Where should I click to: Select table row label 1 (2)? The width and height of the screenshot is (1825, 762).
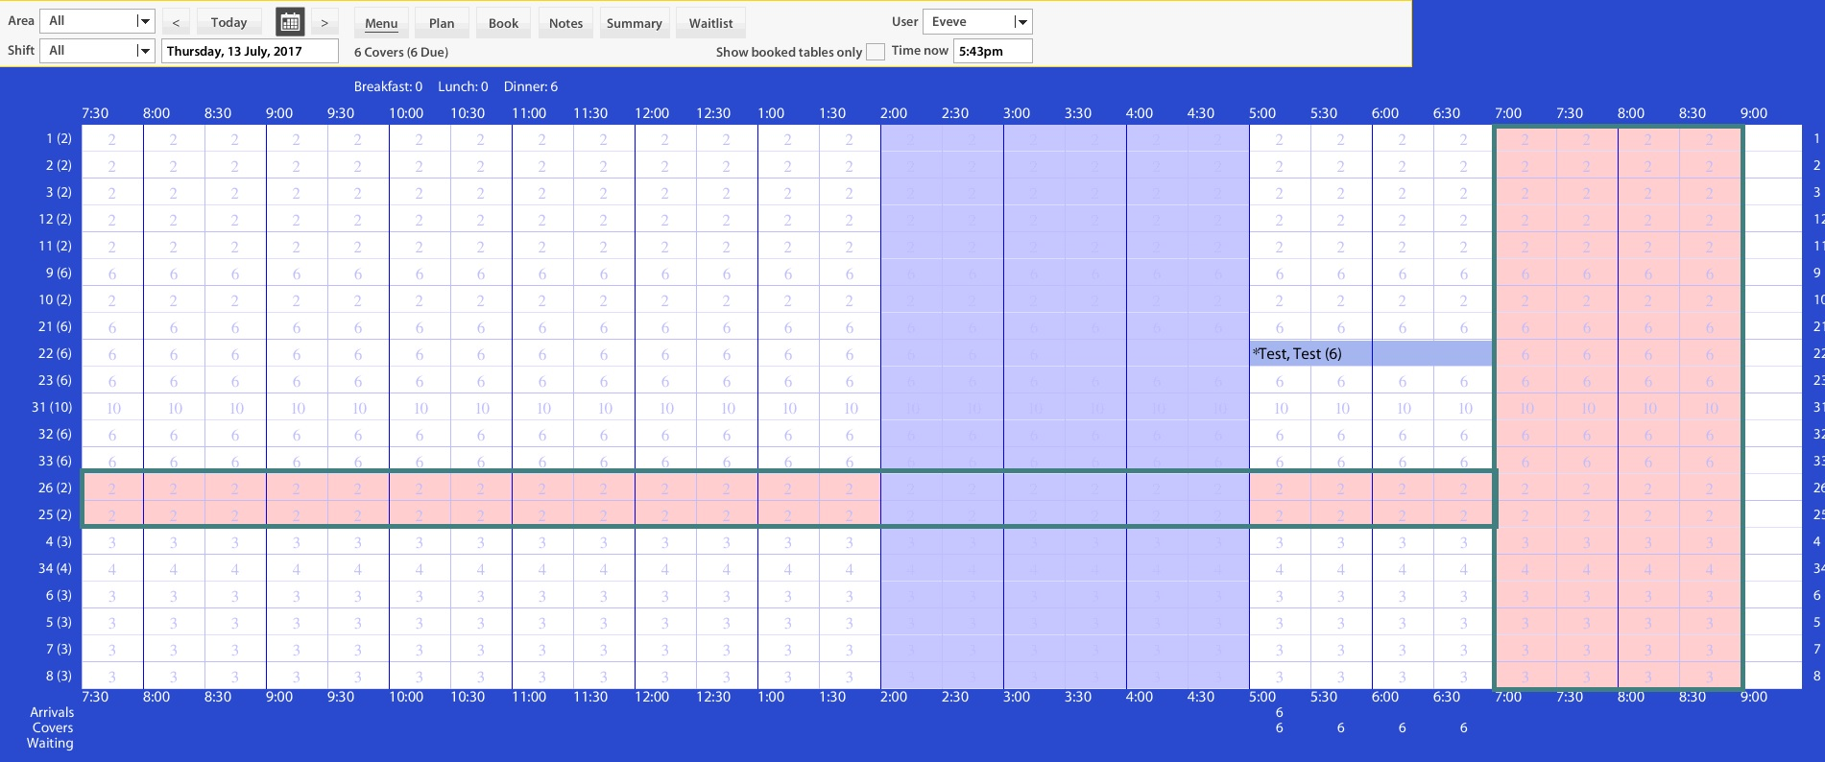(x=58, y=138)
